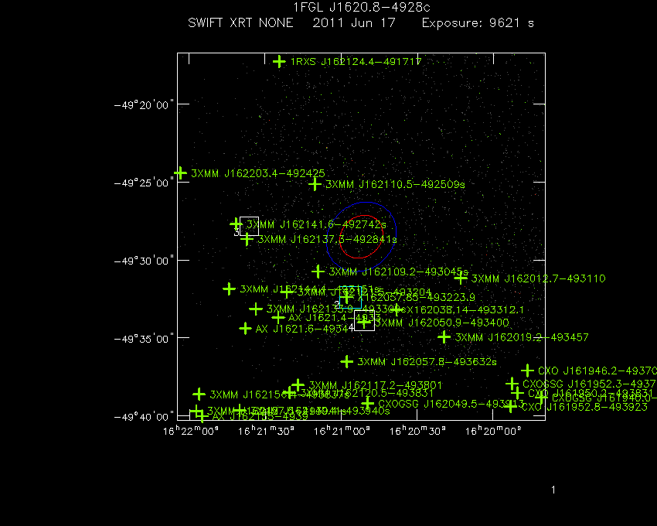Click the cross marker of 3XMM J162137.3-492841s

pos(247,240)
